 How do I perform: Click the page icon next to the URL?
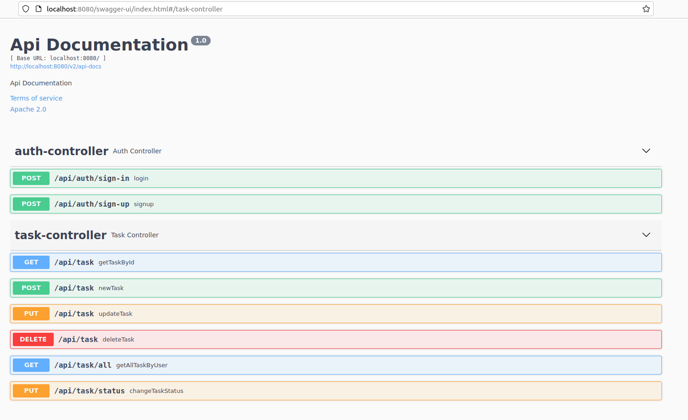(38, 8)
